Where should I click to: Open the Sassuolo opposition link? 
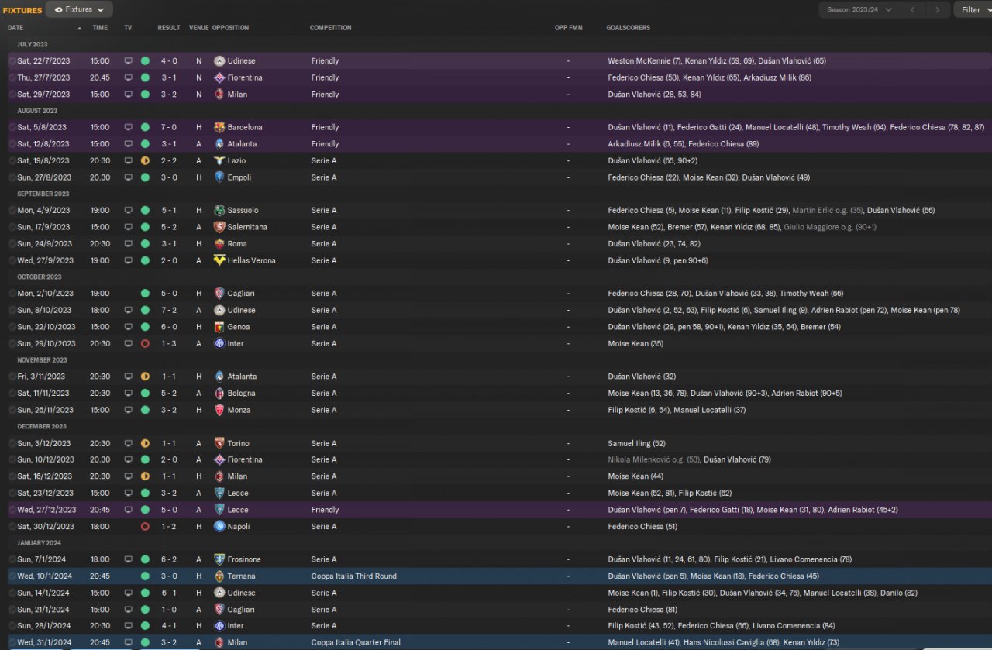pos(243,211)
